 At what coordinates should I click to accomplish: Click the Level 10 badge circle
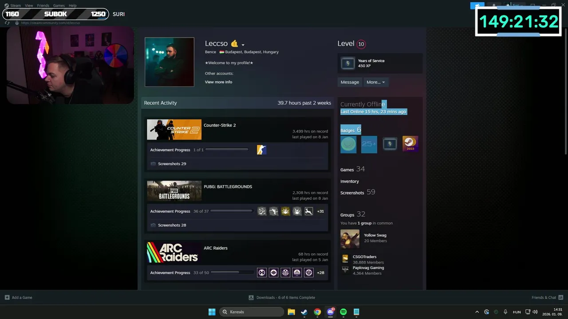click(361, 44)
